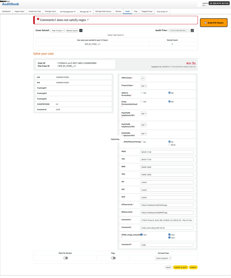The height and width of the screenshot is (278, 231).
Task: Click the AuditBook logo
Action: pyautogui.click(x=11, y=4)
